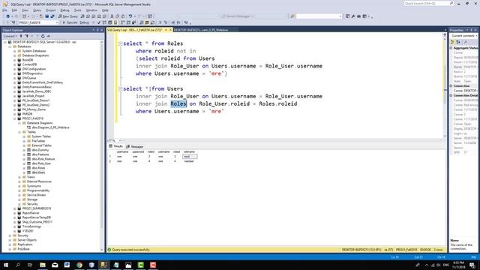Image resolution: width=480 pixels, height=270 pixels.
Task: Open the File menu
Action: 5,10
